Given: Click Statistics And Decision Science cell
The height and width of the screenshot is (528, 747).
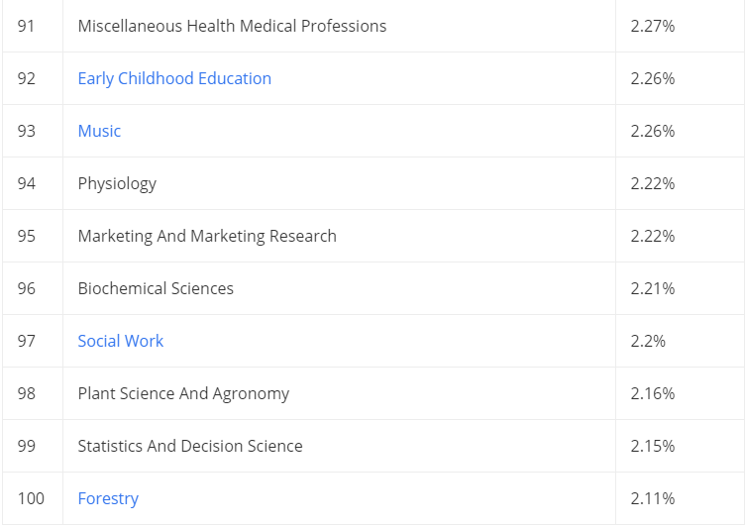Looking at the screenshot, I should (x=339, y=446).
